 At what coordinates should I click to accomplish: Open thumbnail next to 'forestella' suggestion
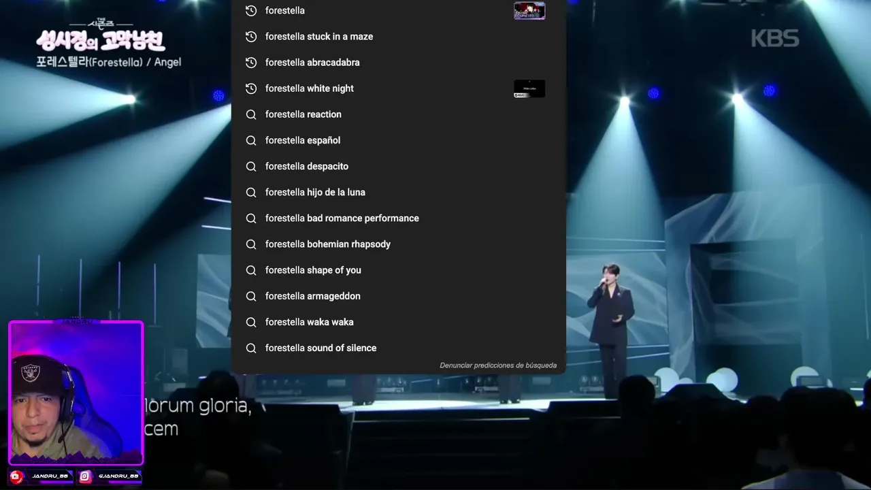[529, 11]
